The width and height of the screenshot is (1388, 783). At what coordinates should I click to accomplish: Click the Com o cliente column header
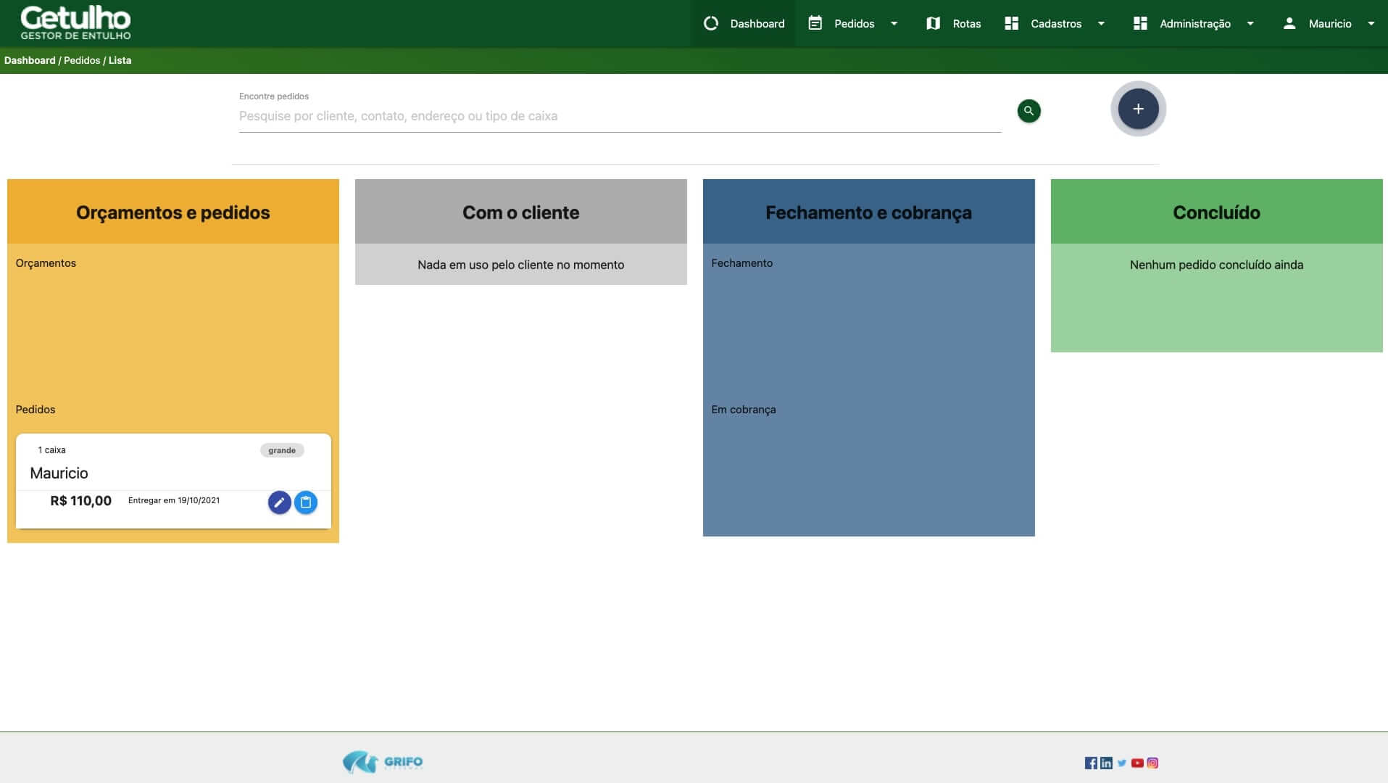(520, 212)
